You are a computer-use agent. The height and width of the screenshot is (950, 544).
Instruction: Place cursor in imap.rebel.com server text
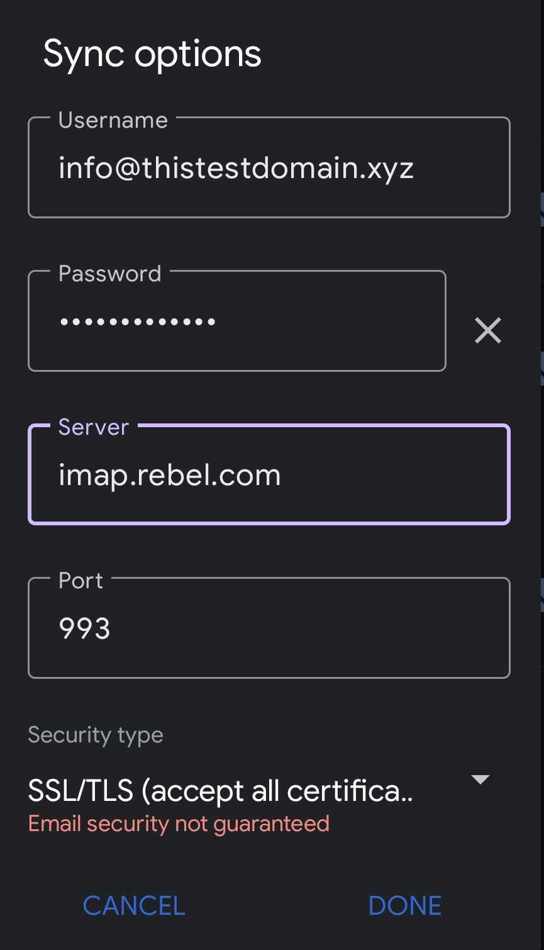point(169,475)
